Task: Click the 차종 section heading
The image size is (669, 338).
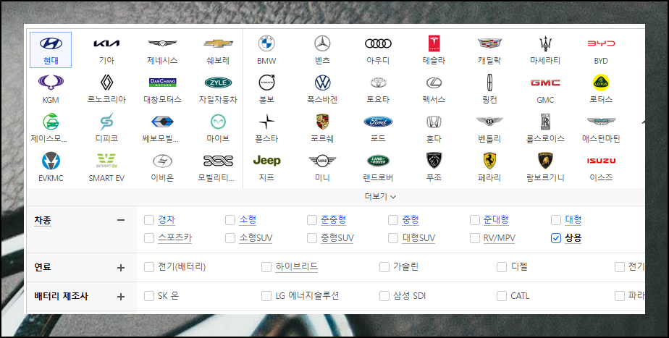Action: [x=43, y=220]
